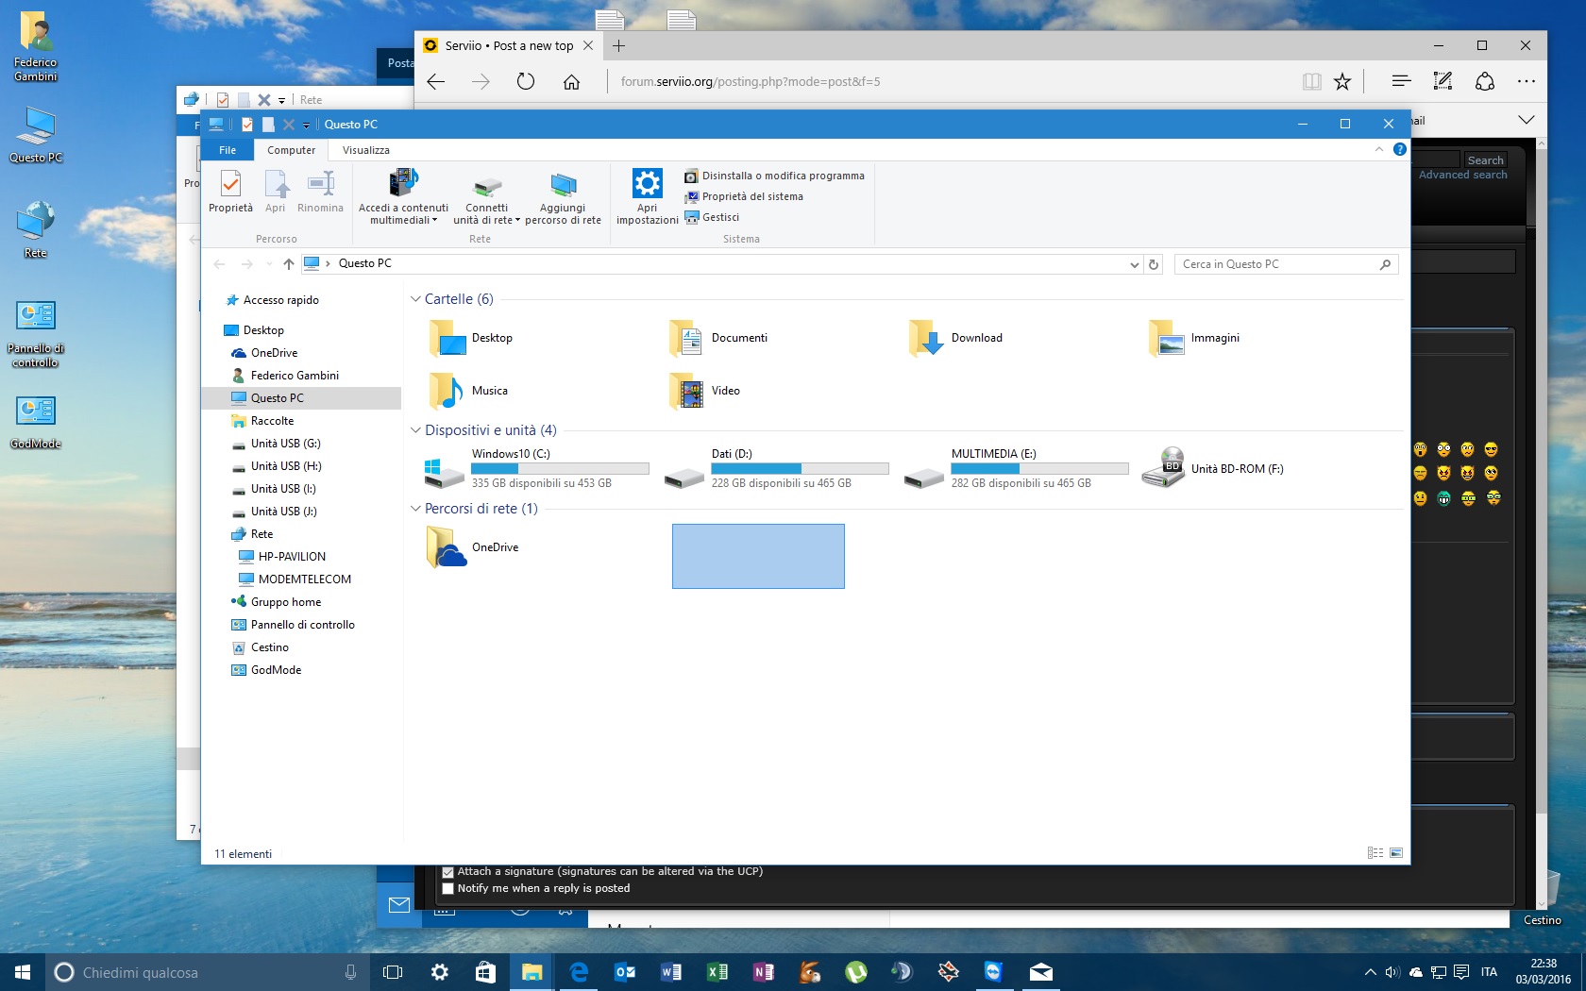Image resolution: width=1586 pixels, height=991 pixels.
Task: Enable Notify me when a reply is posted
Action: 448,889
